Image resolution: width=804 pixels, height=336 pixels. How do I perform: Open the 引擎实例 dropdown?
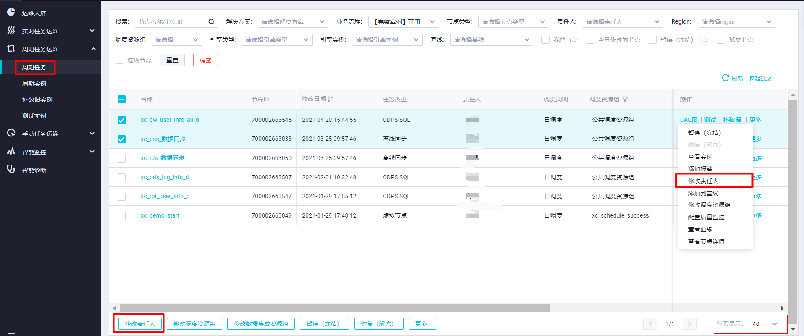point(387,40)
